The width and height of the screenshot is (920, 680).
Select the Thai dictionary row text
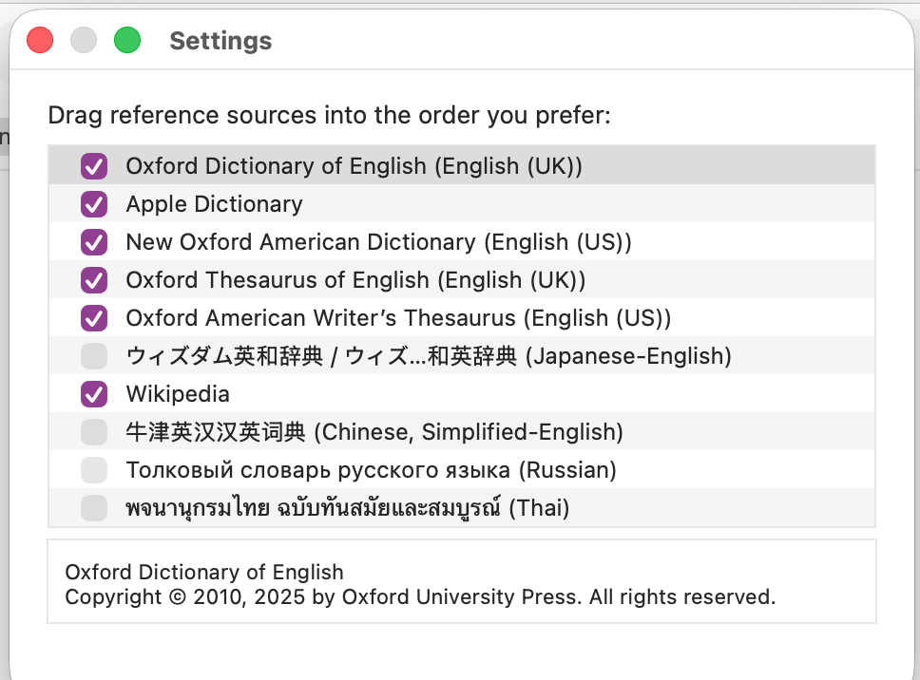(x=347, y=508)
